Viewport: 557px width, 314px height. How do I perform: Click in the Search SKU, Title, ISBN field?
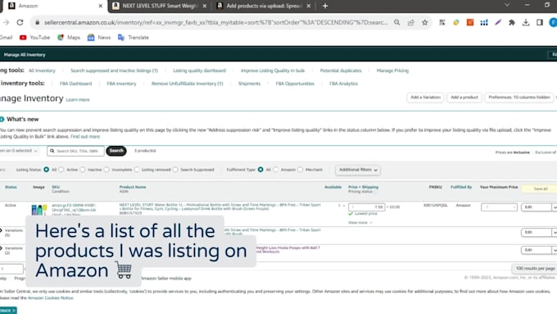tap(75, 151)
